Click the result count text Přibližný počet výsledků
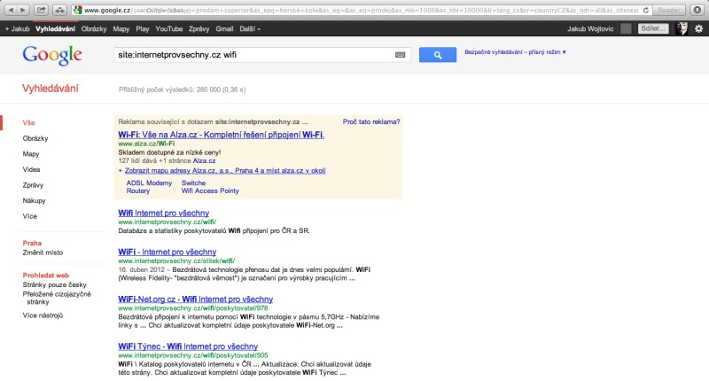This screenshot has width=709, height=381. click(183, 89)
